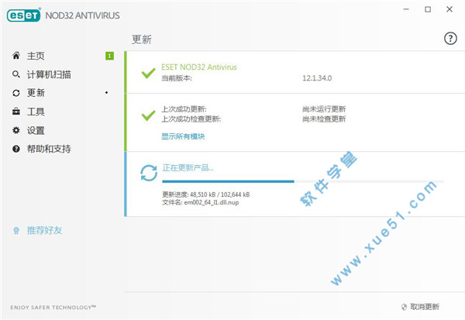This screenshot has height=320, width=465.
Task: Click the 更新 page heading
Action: [142, 40]
